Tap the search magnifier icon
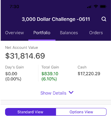Viewport: 111px width, 116px height. (x=104, y=19)
